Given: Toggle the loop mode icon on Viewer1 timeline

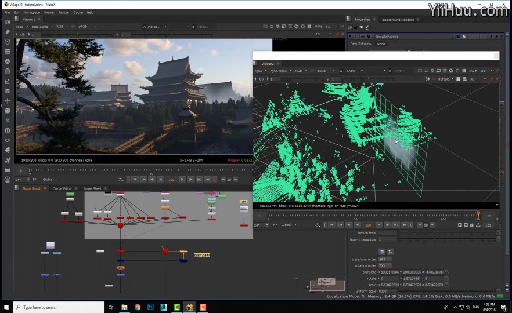Looking at the screenshot, I should 121,179.
